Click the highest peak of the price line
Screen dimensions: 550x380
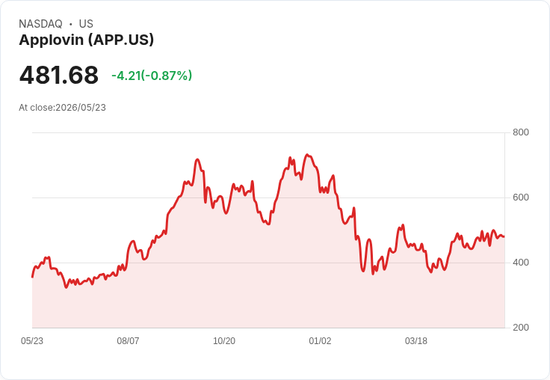tap(307, 155)
